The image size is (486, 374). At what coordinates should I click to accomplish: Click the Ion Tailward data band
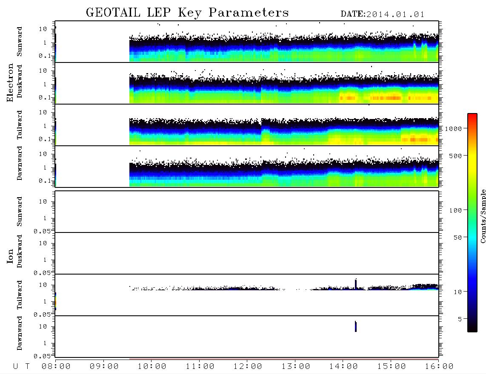pyautogui.click(x=284, y=287)
